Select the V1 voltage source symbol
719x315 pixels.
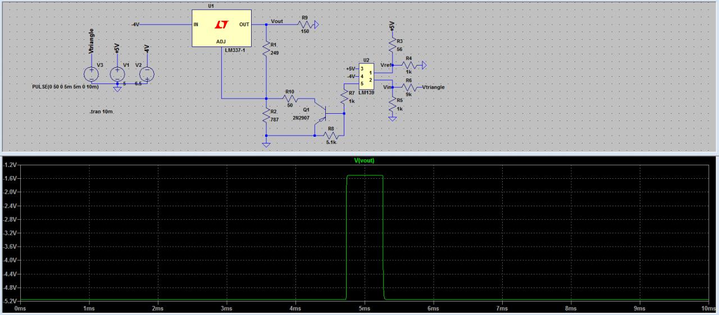(x=117, y=73)
